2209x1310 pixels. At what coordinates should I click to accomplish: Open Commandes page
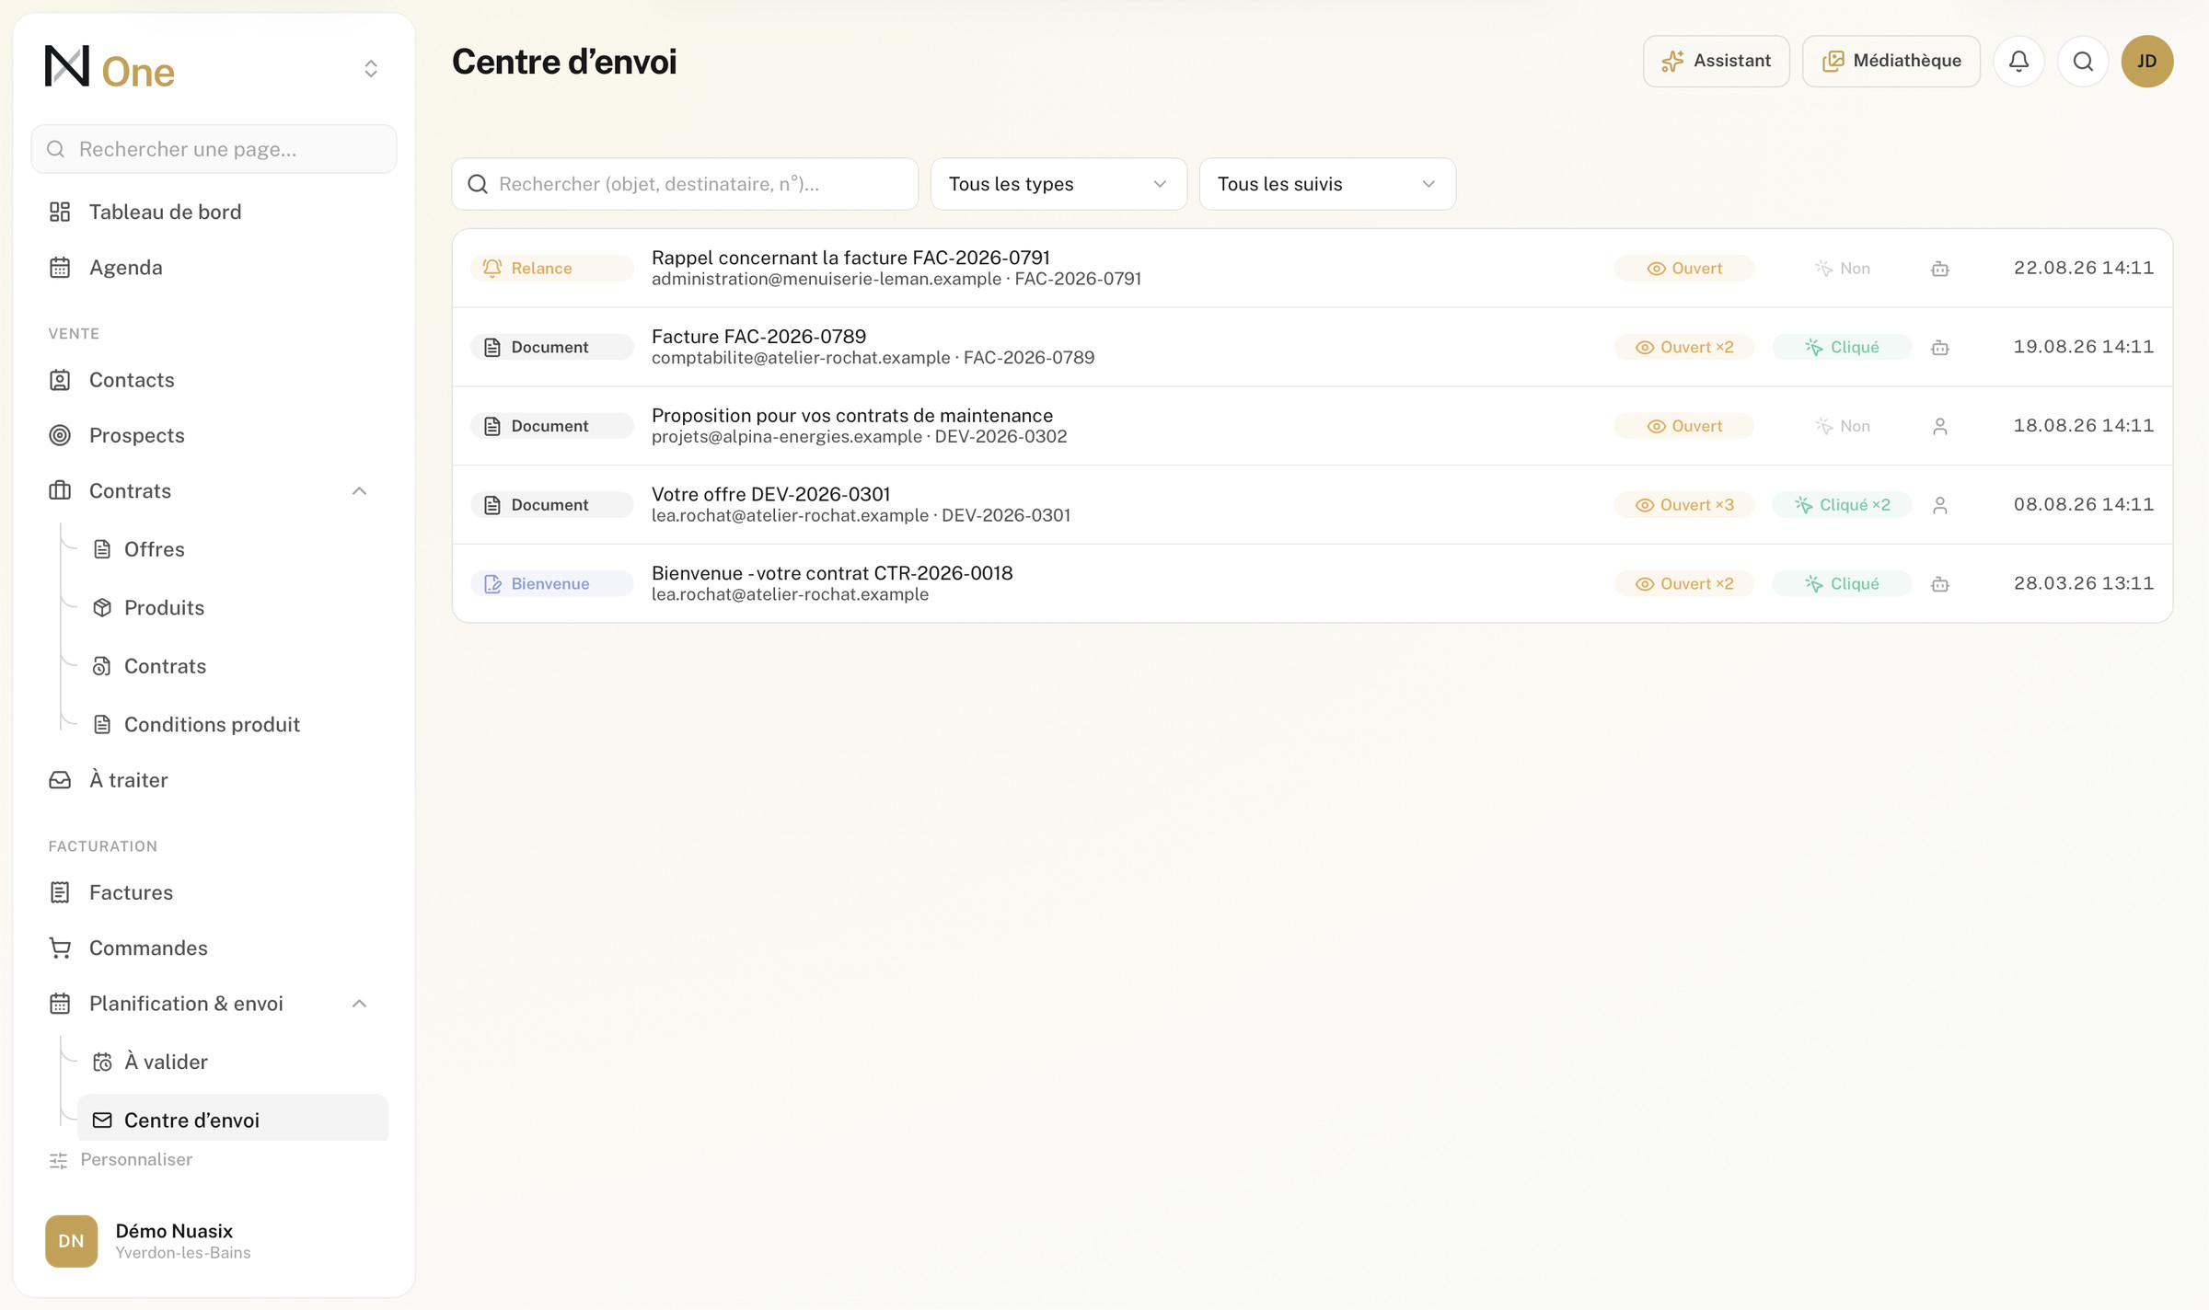click(214, 948)
